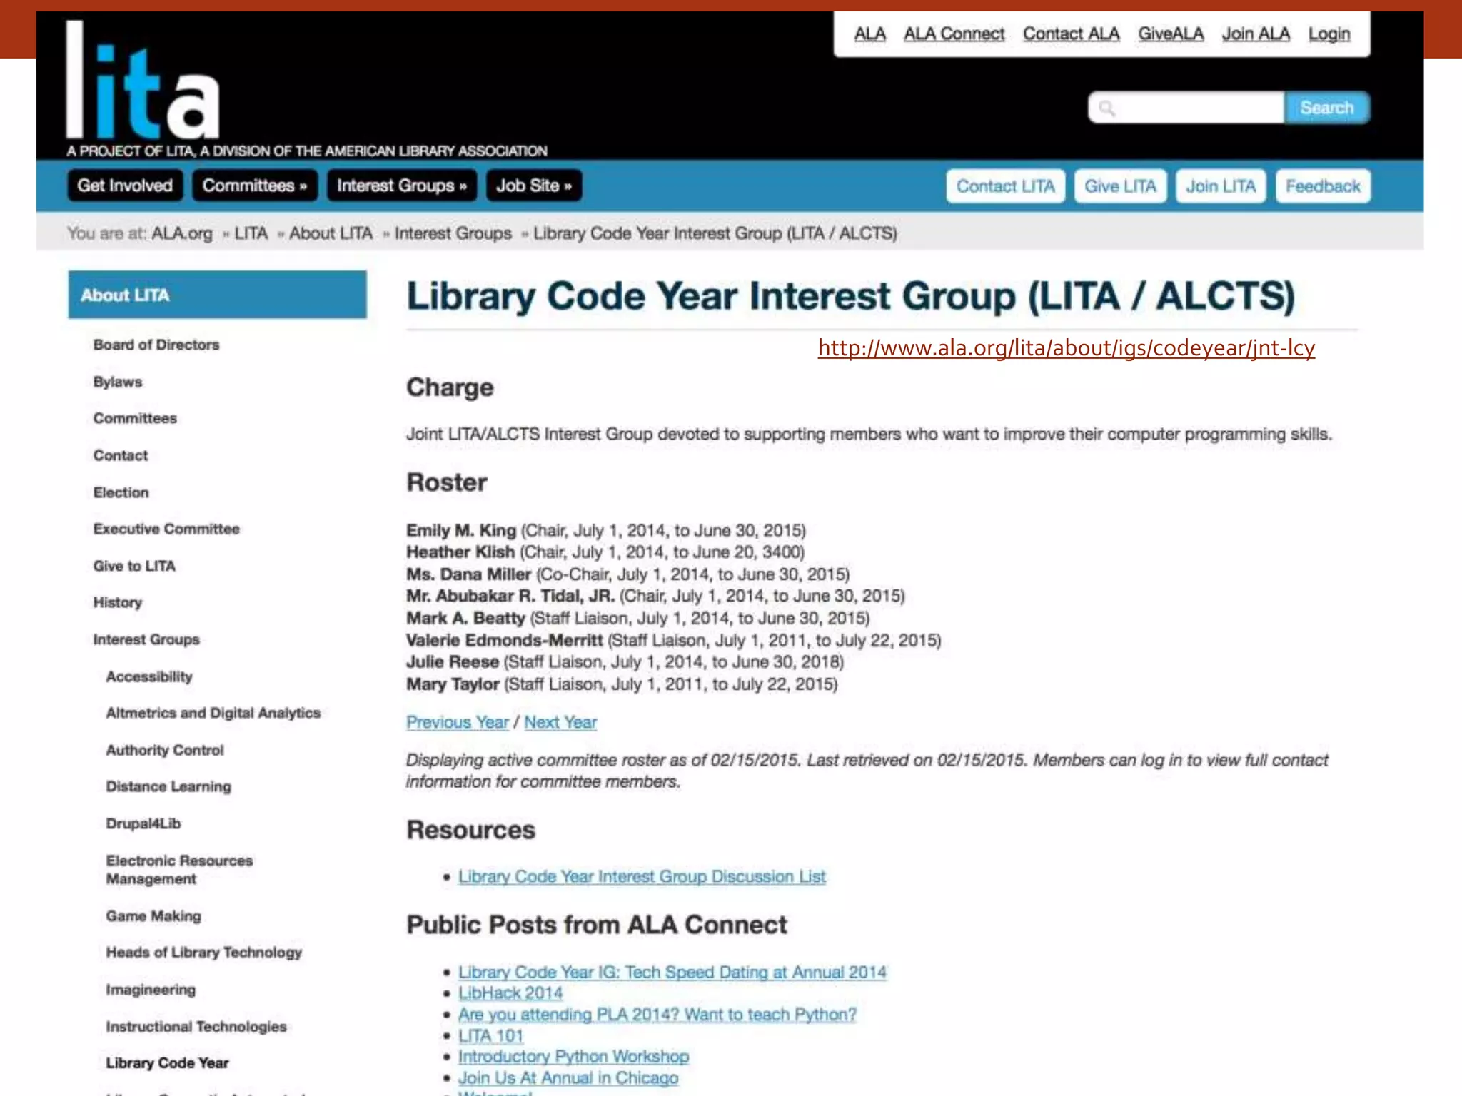Open Join Us At Annual in Chicago post
Screen dimensions: 1462x1096
click(568, 1078)
